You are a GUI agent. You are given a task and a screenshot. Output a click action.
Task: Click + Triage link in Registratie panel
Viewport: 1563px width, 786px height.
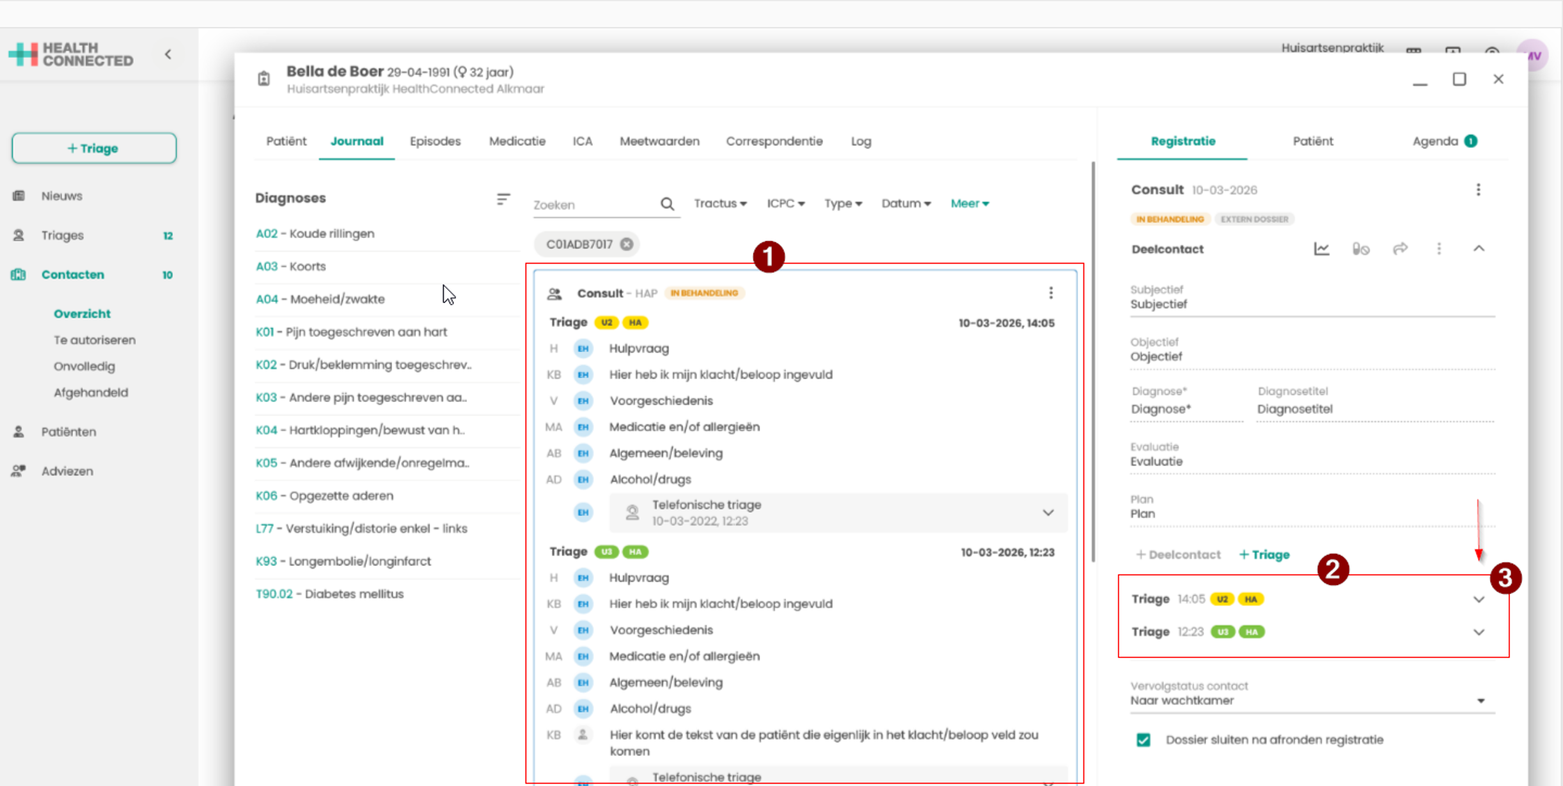(1264, 554)
